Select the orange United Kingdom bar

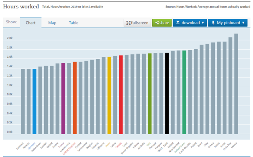75,98
